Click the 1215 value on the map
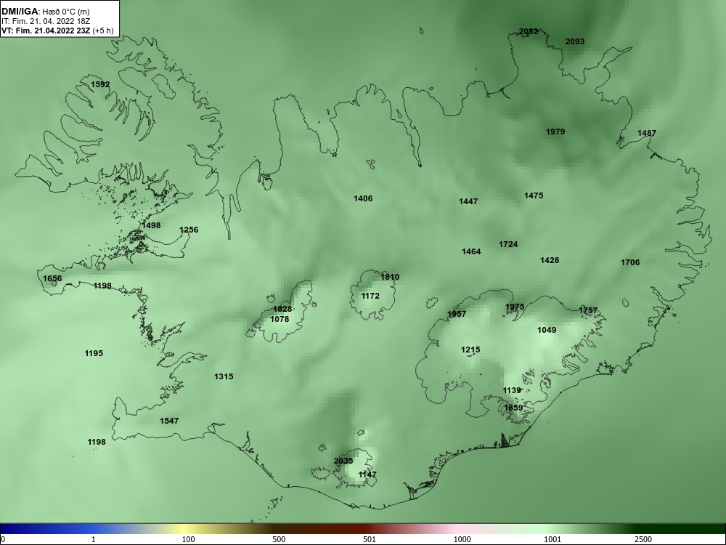The height and width of the screenshot is (545, 726). (470, 350)
